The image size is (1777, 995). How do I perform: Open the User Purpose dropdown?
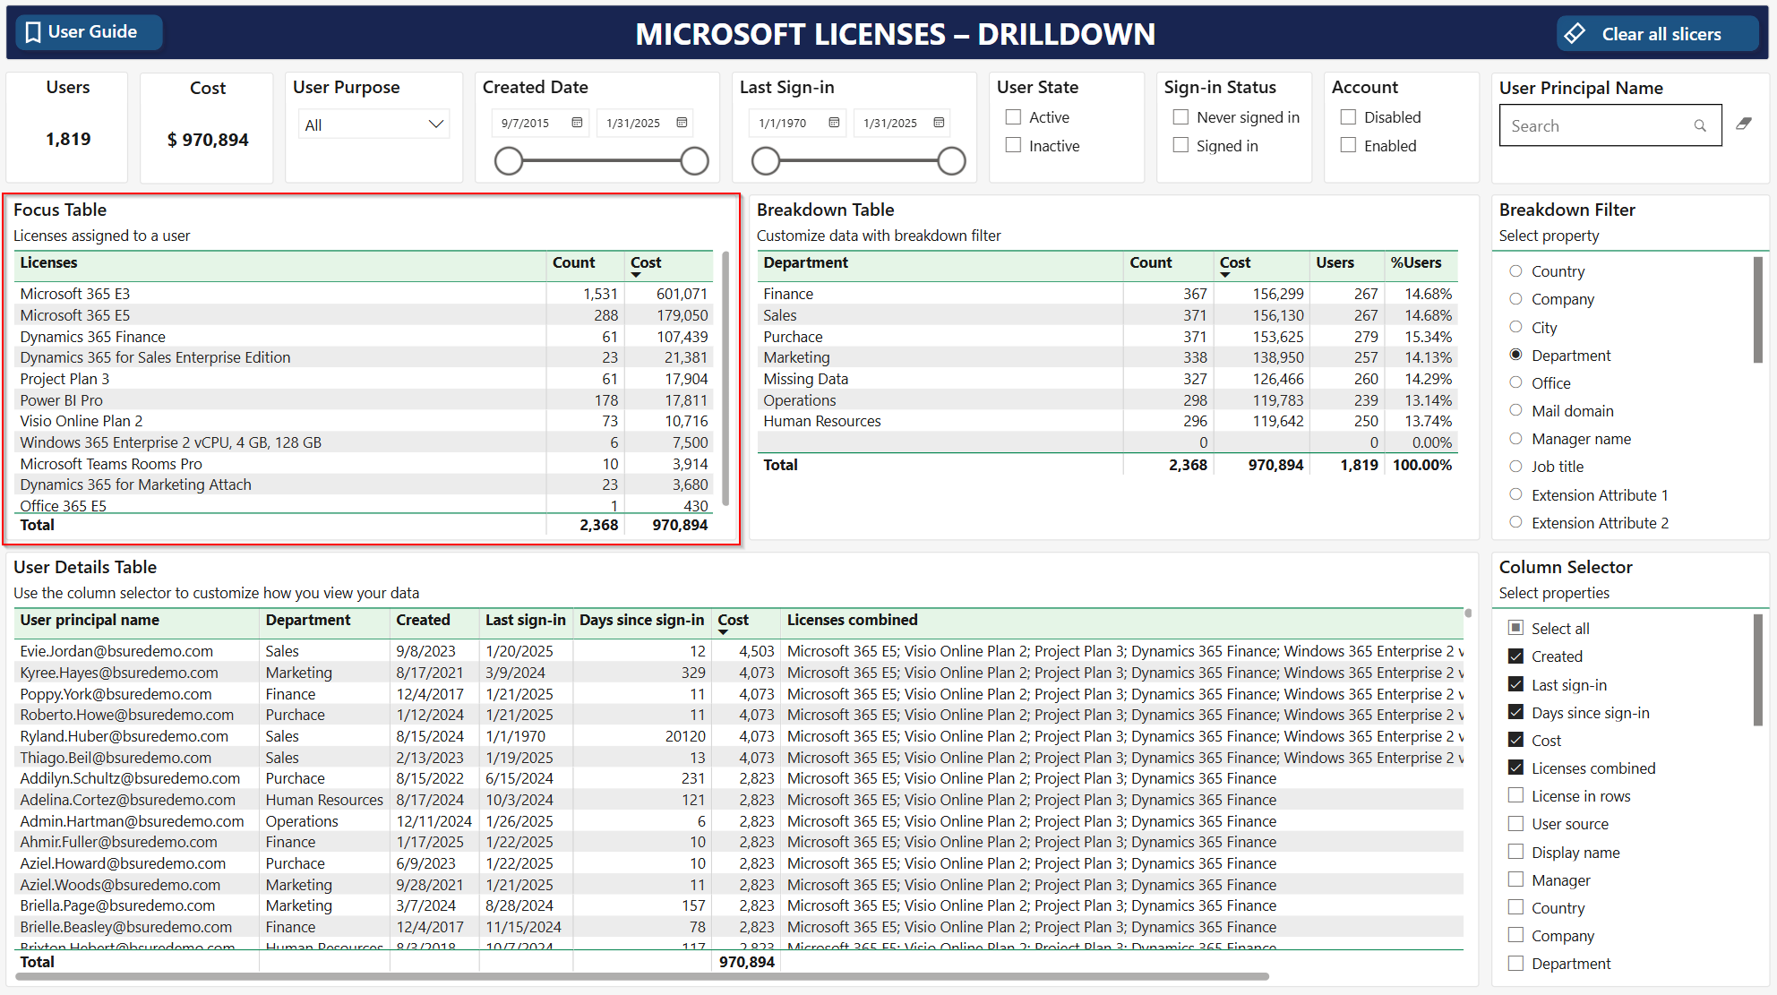pyautogui.click(x=373, y=124)
